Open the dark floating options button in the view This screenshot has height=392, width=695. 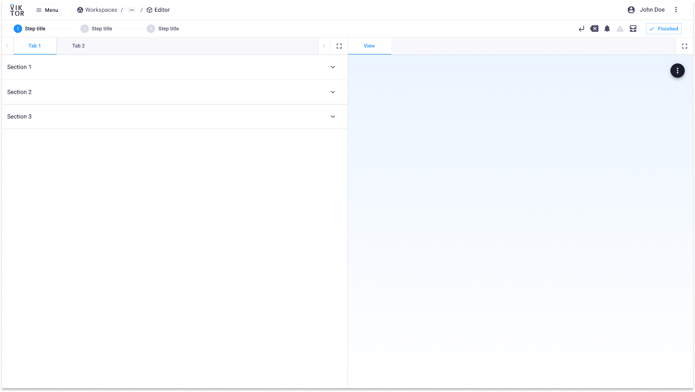click(x=677, y=71)
